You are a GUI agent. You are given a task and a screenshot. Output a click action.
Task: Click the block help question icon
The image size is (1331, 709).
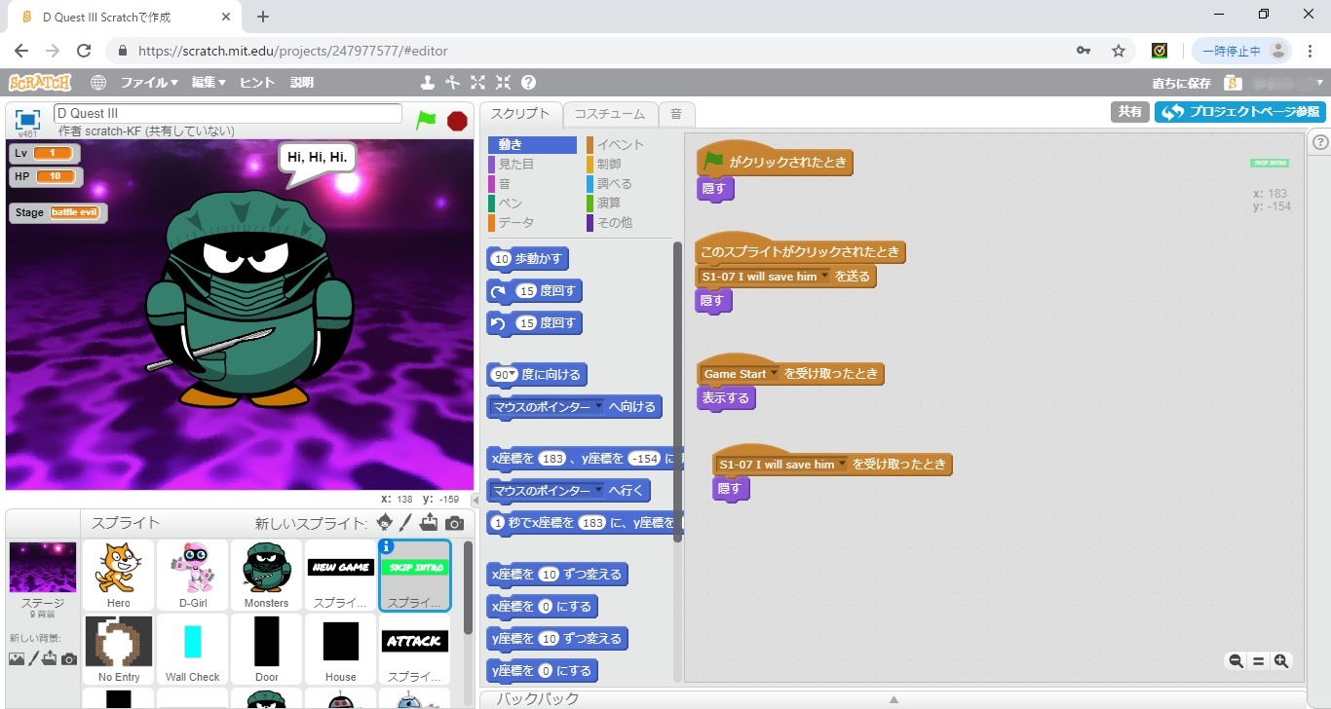click(x=528, y=83)
